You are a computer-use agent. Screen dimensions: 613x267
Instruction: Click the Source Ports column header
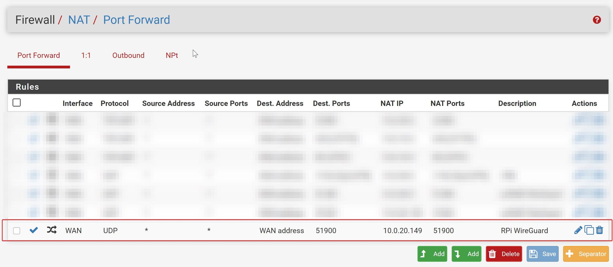(x=226, y=103)
